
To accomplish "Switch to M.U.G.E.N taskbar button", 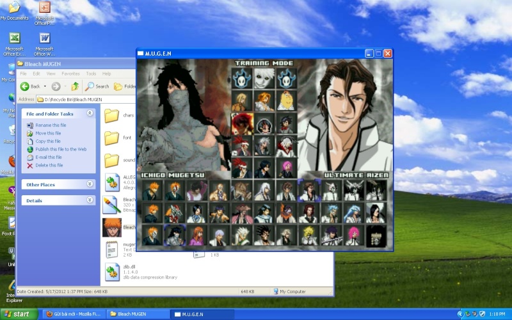I will [x=202, y=314].
